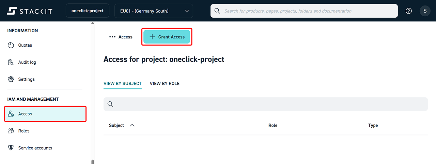Expand the breadcrumb ellipsis before Access
436x164 pixels.
point(112,37)
